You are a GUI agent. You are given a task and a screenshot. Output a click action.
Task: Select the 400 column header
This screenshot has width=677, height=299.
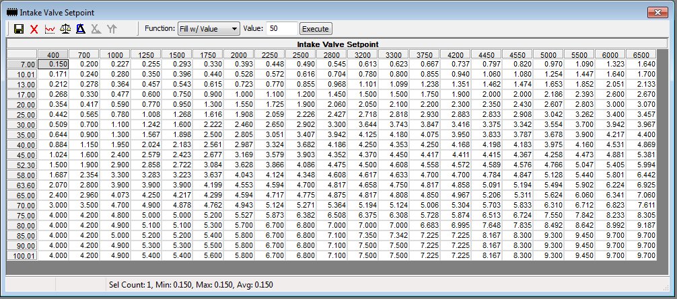(53, 54)
